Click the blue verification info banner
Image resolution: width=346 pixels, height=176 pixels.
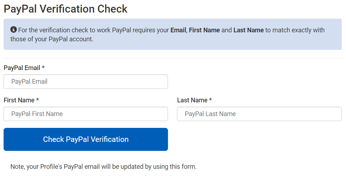pos(173,34)
